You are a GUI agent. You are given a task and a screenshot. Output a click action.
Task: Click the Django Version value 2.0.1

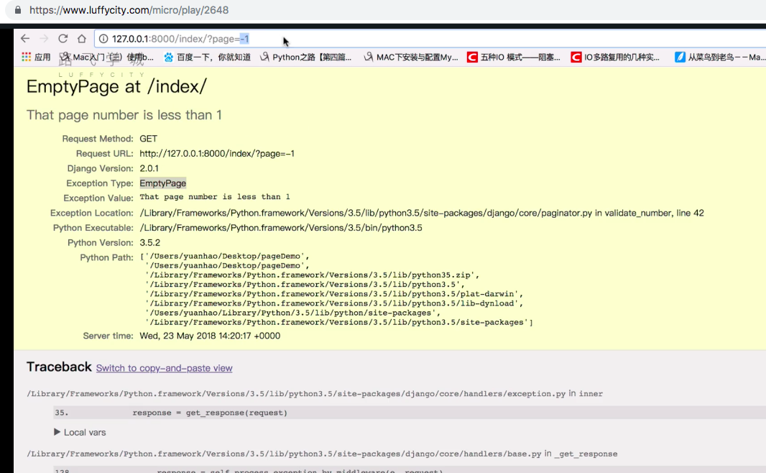pyautogui.click(x=149, y=169)
